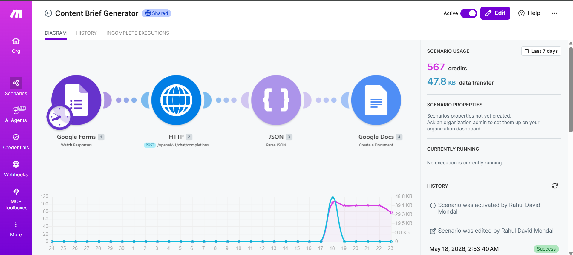Click the Success status badge
Image resolution: width=573 pixels, height=255 pixels.
pyautogui.click(x=546, y=249)
